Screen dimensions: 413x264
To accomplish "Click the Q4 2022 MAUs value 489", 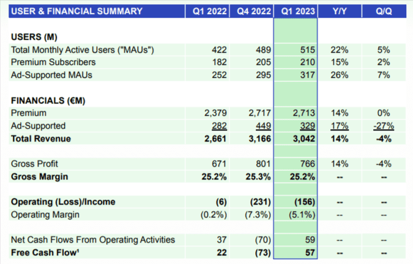I will point(263,50).
